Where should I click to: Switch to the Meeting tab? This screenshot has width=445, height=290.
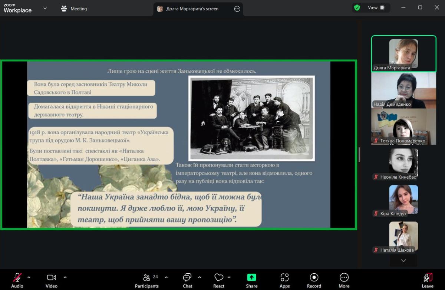pos(74,9)
